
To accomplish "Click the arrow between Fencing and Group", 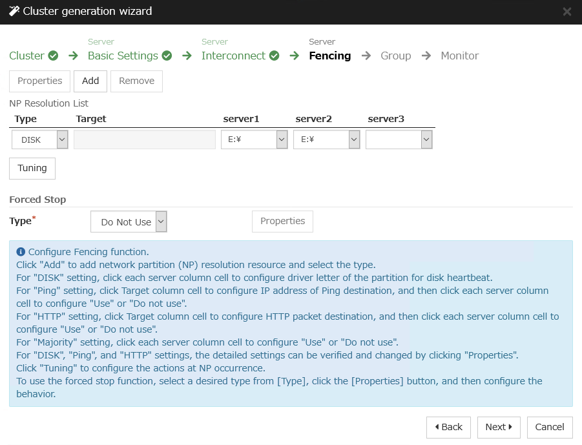I will [x=366, y=56].
